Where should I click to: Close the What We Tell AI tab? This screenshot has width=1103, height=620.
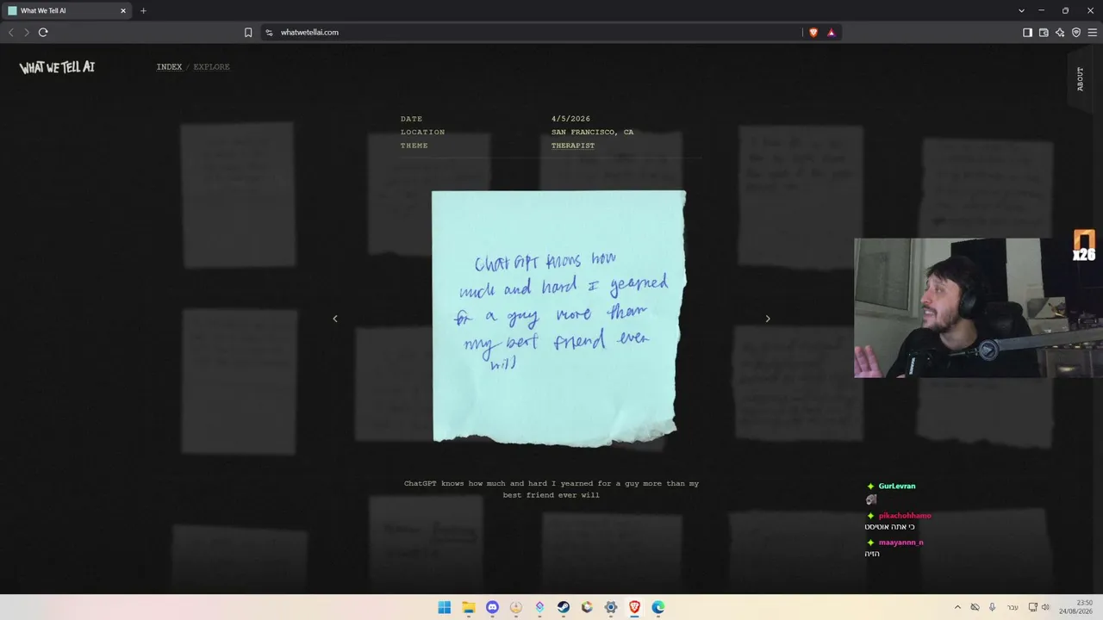click(123, 11)
